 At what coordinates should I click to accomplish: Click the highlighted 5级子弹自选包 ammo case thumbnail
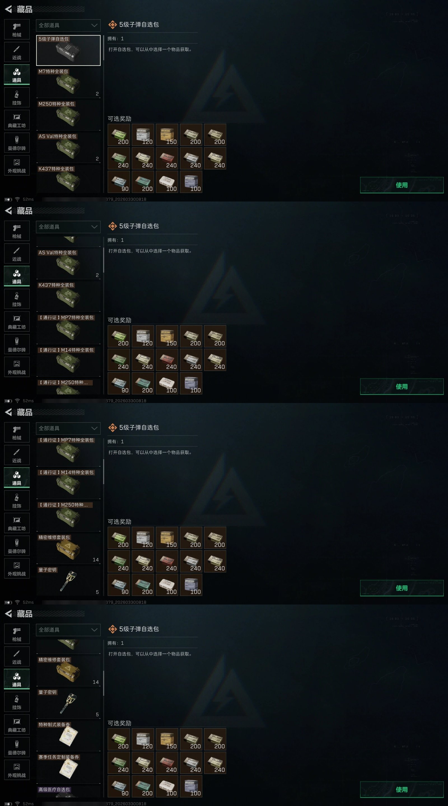[68, 50]
